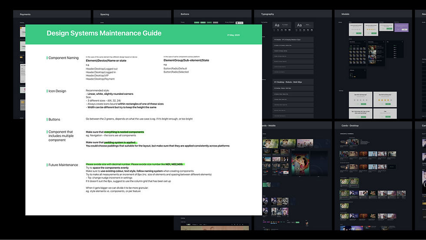
Task: Click the SF UI Display Aa font sample
Action: pyautogui.click(x=277, y=25)
